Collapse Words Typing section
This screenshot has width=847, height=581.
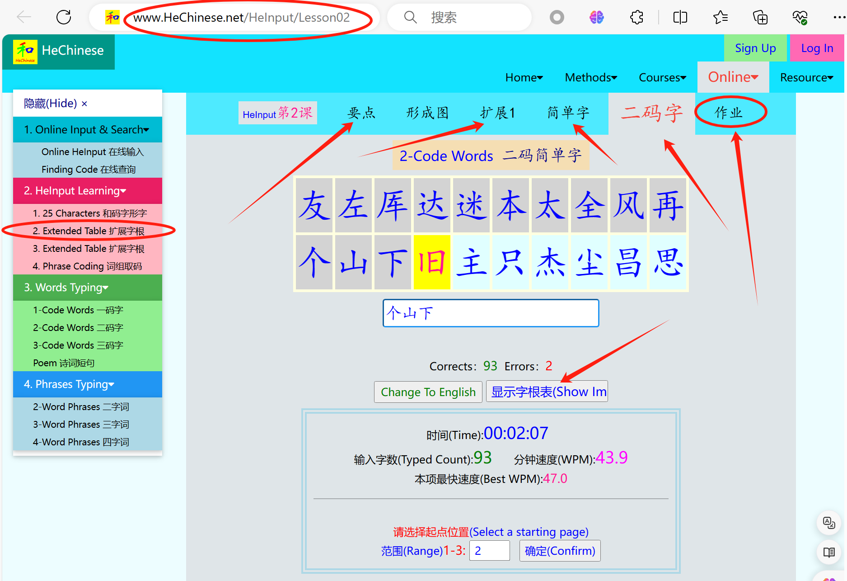point(88,288)
